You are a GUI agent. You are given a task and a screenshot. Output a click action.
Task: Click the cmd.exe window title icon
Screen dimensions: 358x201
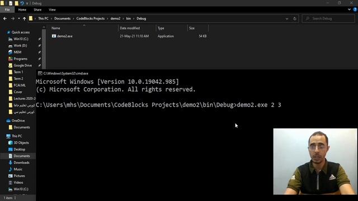point(40,73)
